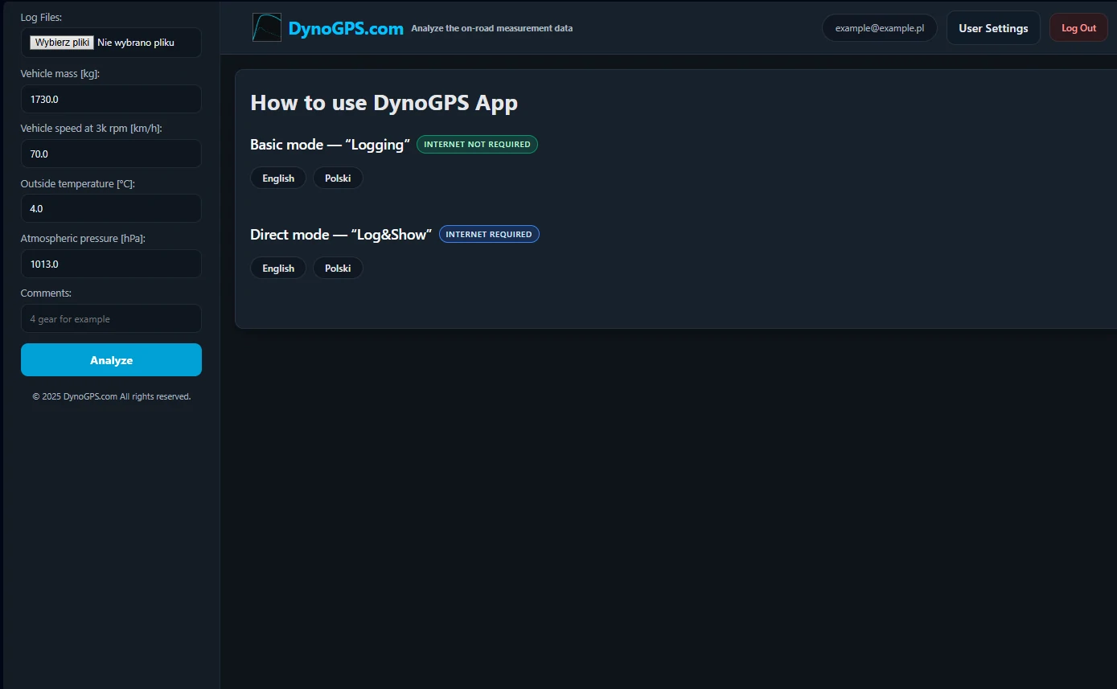1117x689 pixels.
Task: Focus the Comments text box
Action: point(111,318)
